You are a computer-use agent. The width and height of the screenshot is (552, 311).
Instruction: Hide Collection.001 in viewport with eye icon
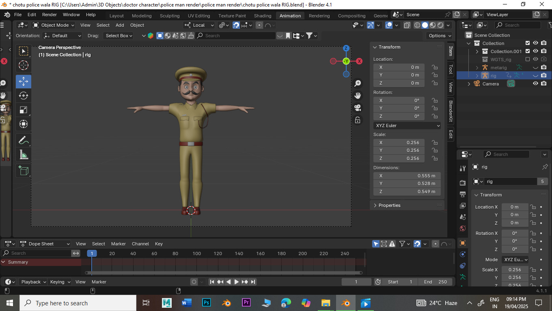coord(536,51)
